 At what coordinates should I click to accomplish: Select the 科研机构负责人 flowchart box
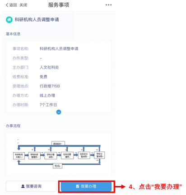click(x=19, y=156)
